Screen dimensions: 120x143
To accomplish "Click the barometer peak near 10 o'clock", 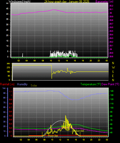I will click(x=54, y=10).
